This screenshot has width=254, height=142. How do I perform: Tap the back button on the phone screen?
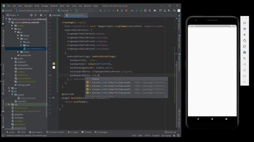198,119
